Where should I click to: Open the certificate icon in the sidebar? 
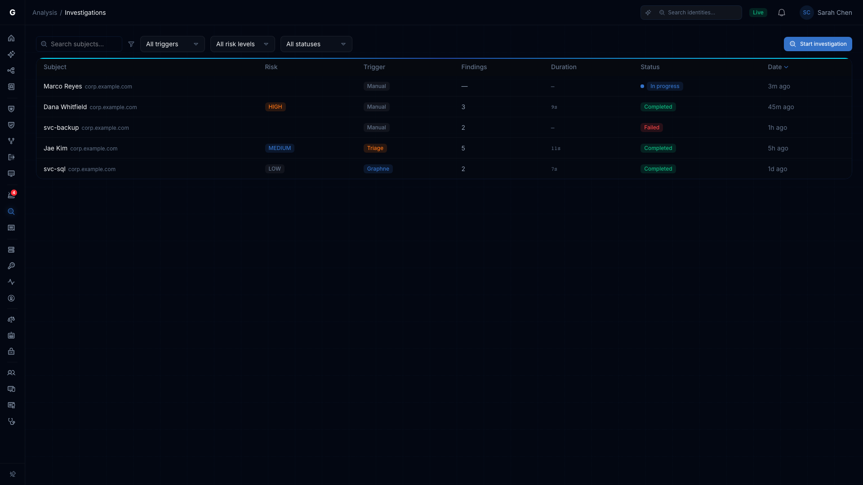(11, 405)
